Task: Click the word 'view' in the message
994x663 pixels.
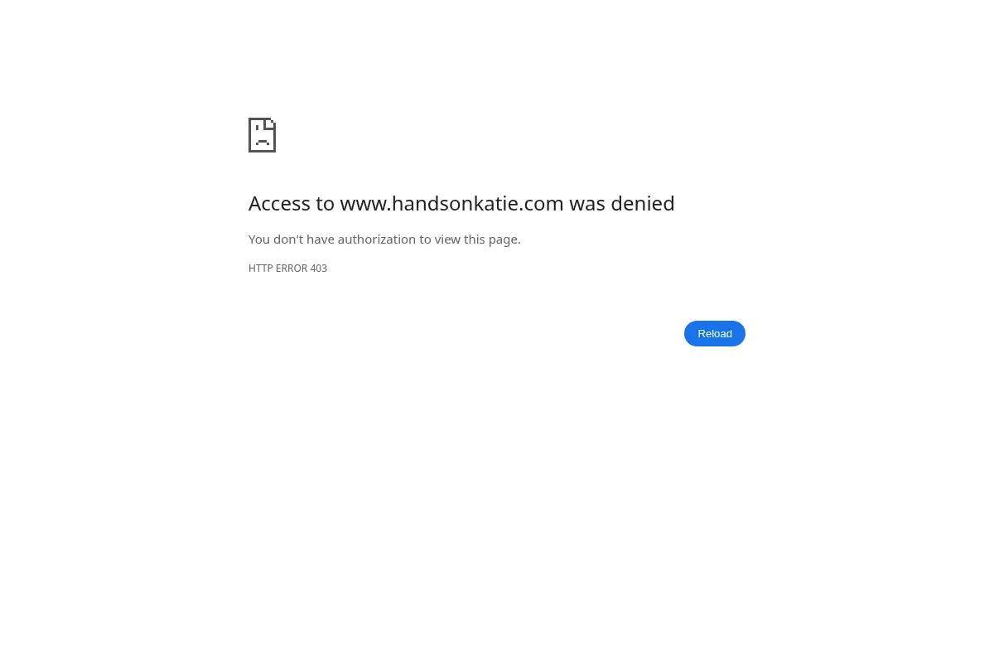Action: pyautogui.click(x=447, y=239)
